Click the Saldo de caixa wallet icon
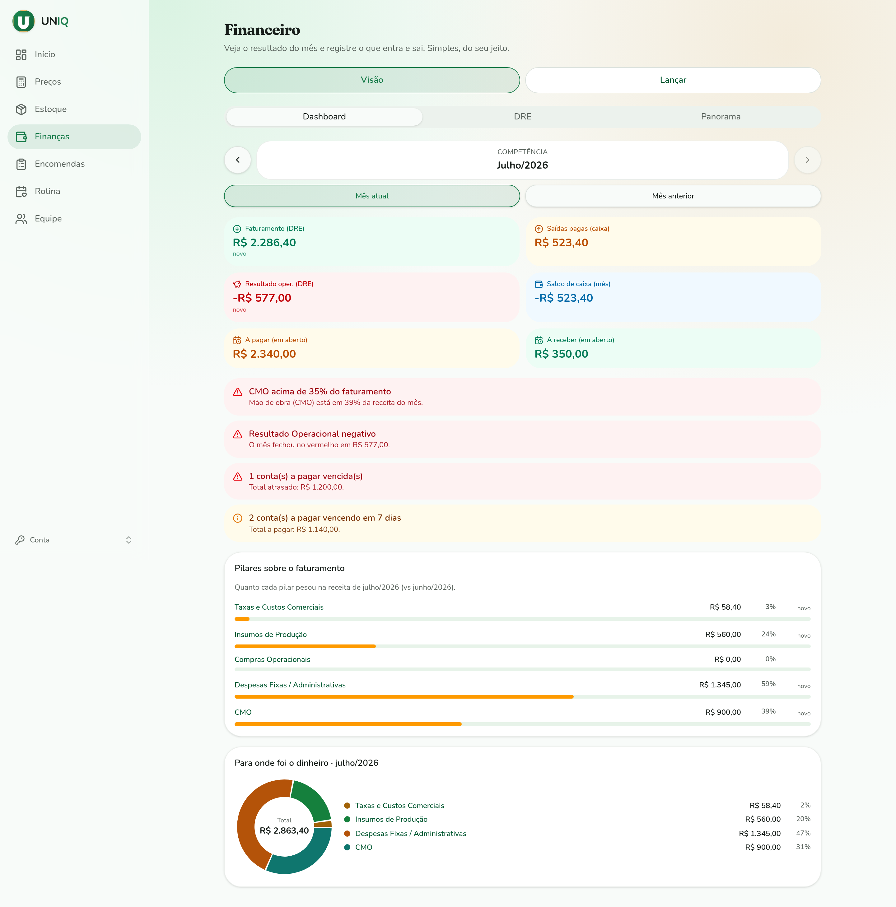This screenshot has width=896, height=907. (x=539, y=284)
